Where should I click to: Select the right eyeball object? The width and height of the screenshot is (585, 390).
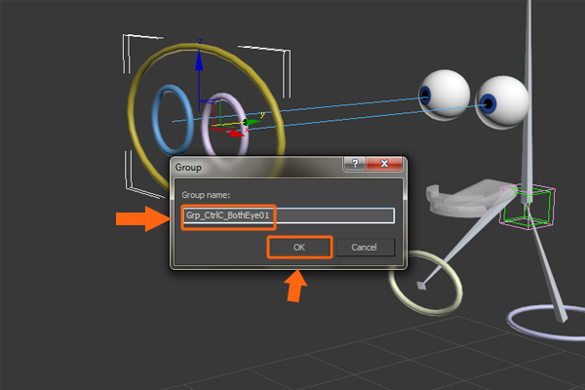click(504, 100)
